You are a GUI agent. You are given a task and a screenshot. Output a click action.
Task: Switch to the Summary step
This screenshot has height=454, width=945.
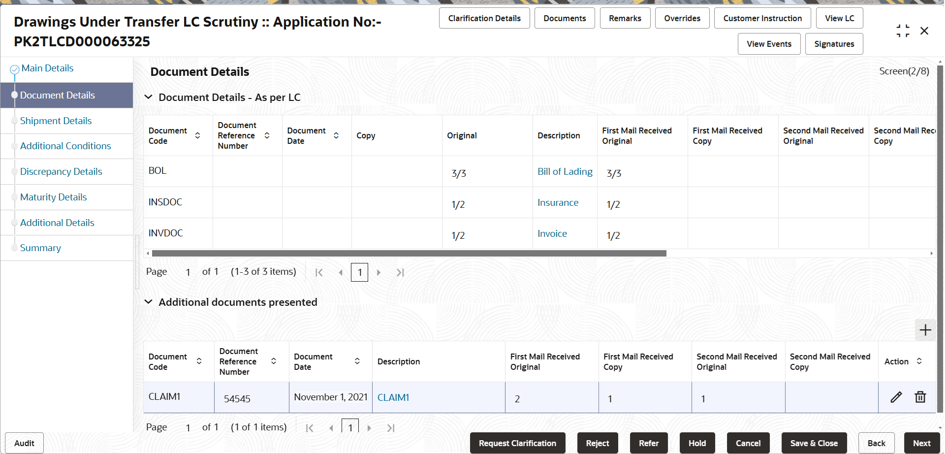pyautogui.click(x=40, y=247)
